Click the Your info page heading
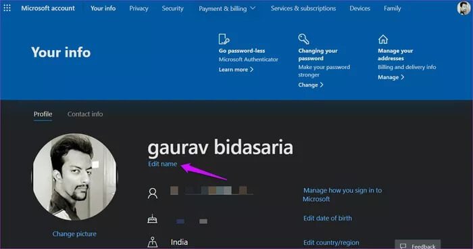The width and height of the screenshot is (473, 249). coord(61,52)
